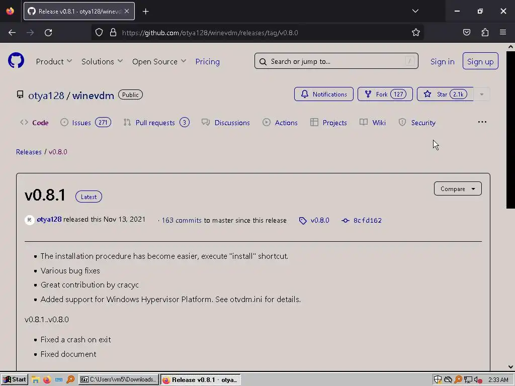Screen dimensions: 515x386
Task: Open the Windows Start menu
Action: point(14,379)
